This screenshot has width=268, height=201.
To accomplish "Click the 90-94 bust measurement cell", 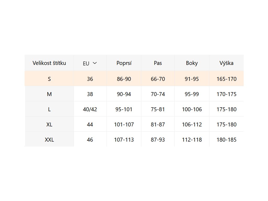I will coord(124,94).
